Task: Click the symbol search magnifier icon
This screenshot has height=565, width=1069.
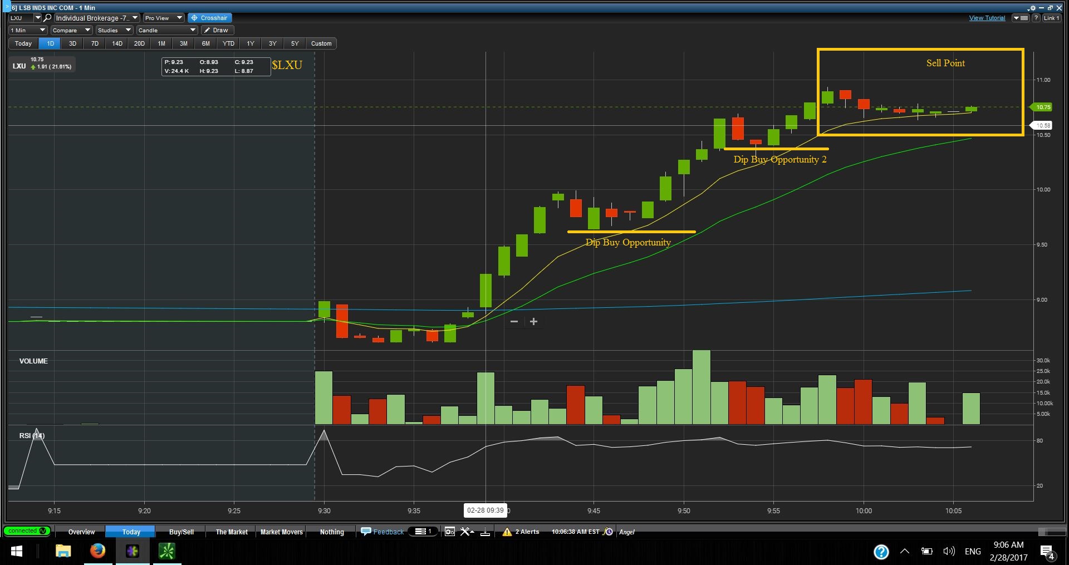Action: click(48, 18)
